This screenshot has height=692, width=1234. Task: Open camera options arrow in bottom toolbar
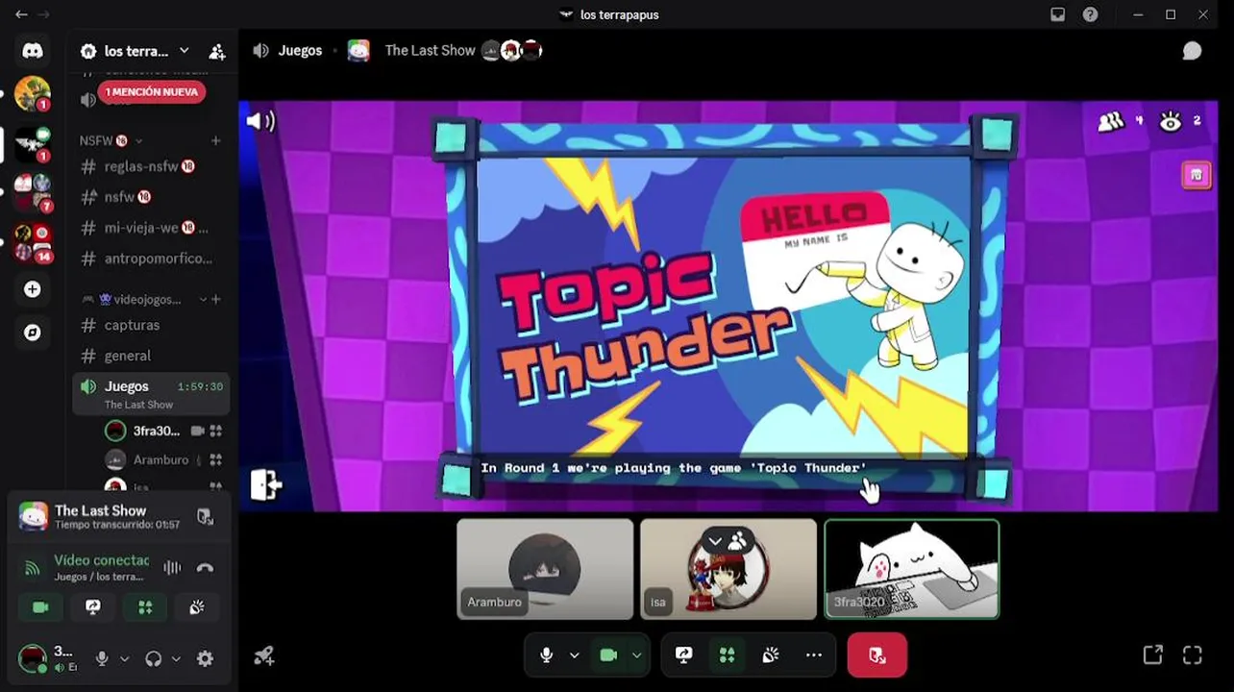(x=636, y=655)
